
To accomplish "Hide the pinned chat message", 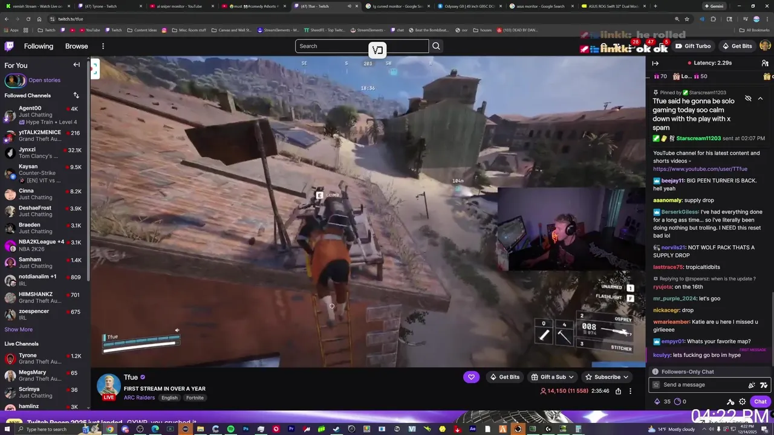I will coord(748,98).
